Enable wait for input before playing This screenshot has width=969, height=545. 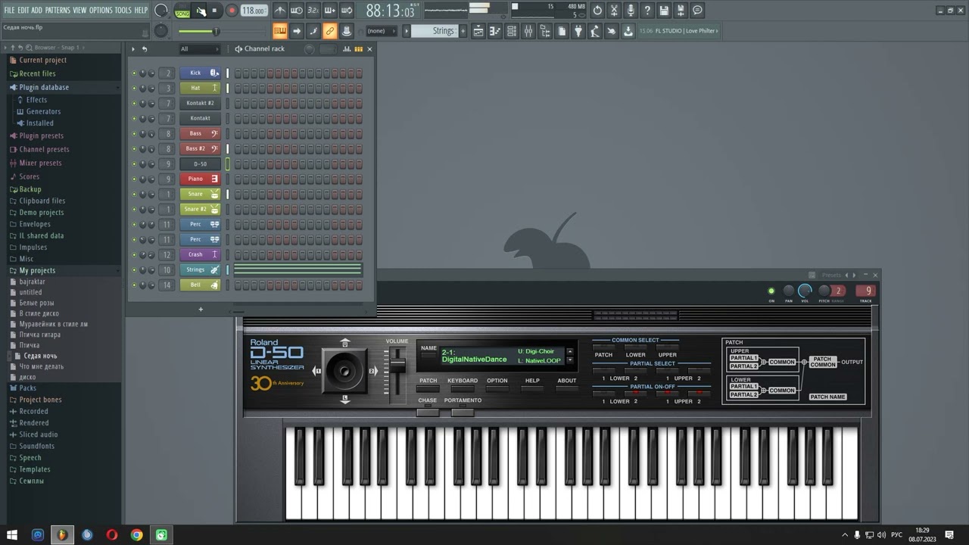(297, 11)
